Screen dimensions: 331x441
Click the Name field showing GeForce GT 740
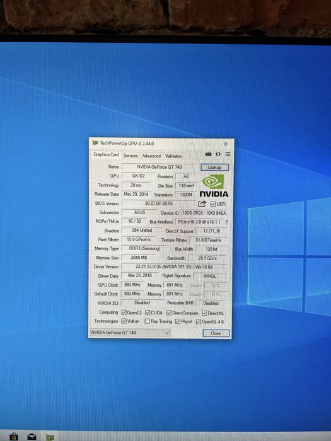[x=160, y=167]
